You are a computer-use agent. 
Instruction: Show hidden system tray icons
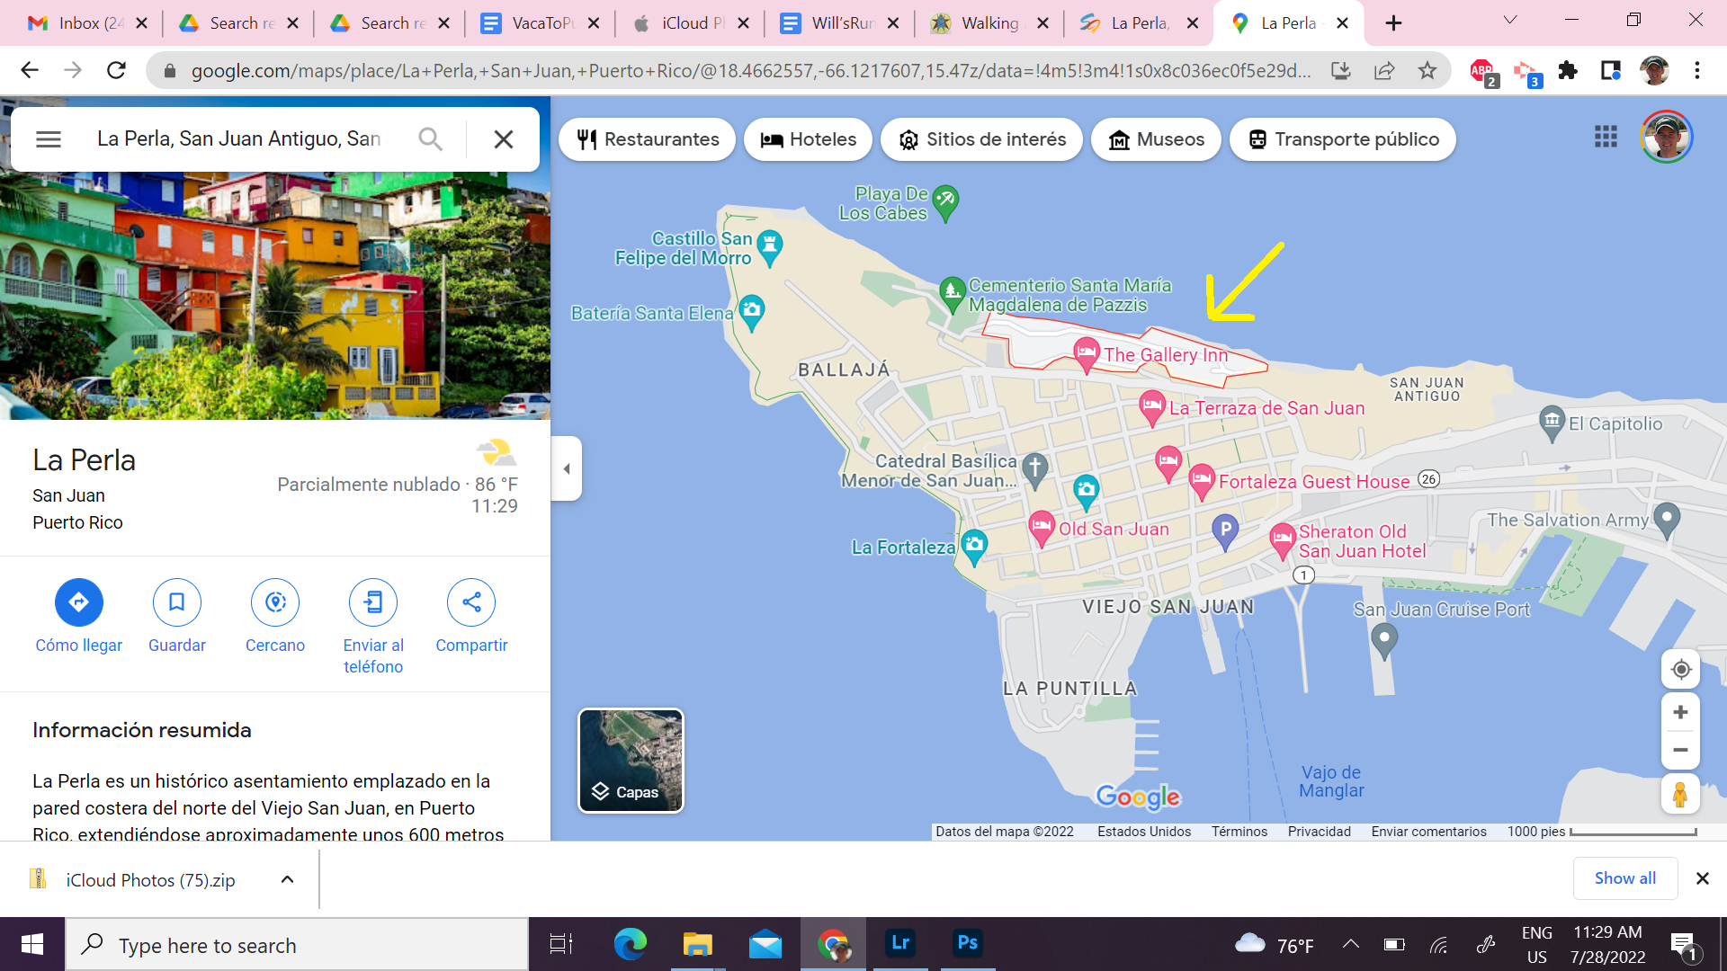[1351, 944]
